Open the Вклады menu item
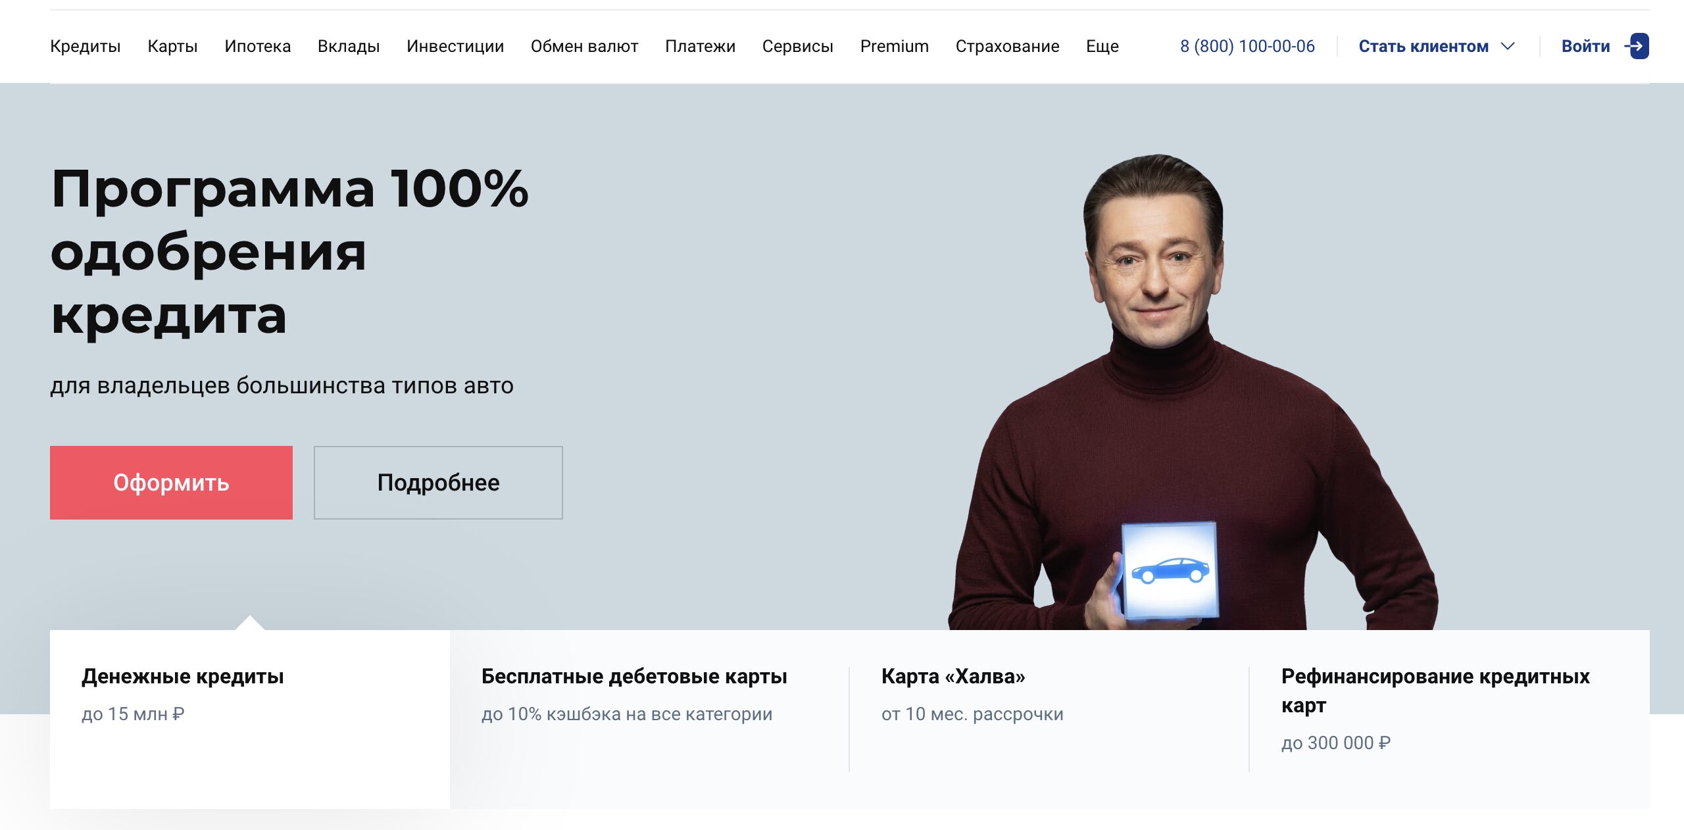Image resolution: width=1684 pixels, height=830 pixels. click(x=349, y=46)
